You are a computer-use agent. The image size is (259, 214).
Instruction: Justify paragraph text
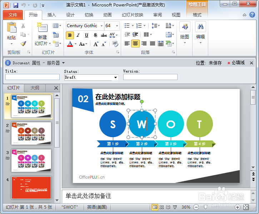152,44
